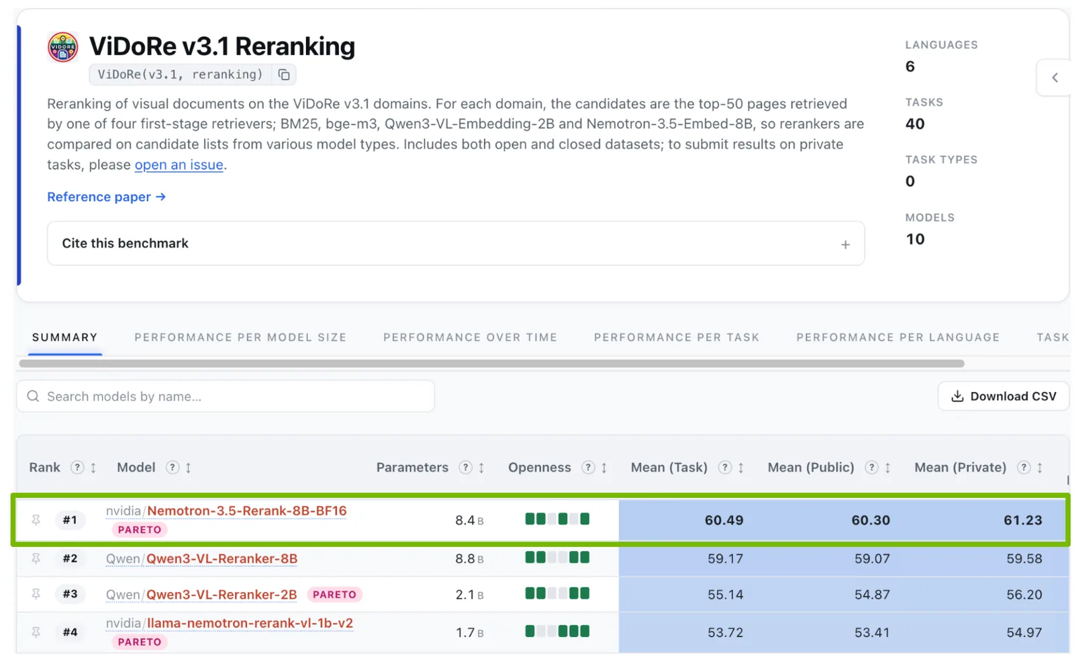1074x657 pixels.
Task: Copy the ViDoRe(v3.1, reranking) benchmark identifier
Action: 284,74
